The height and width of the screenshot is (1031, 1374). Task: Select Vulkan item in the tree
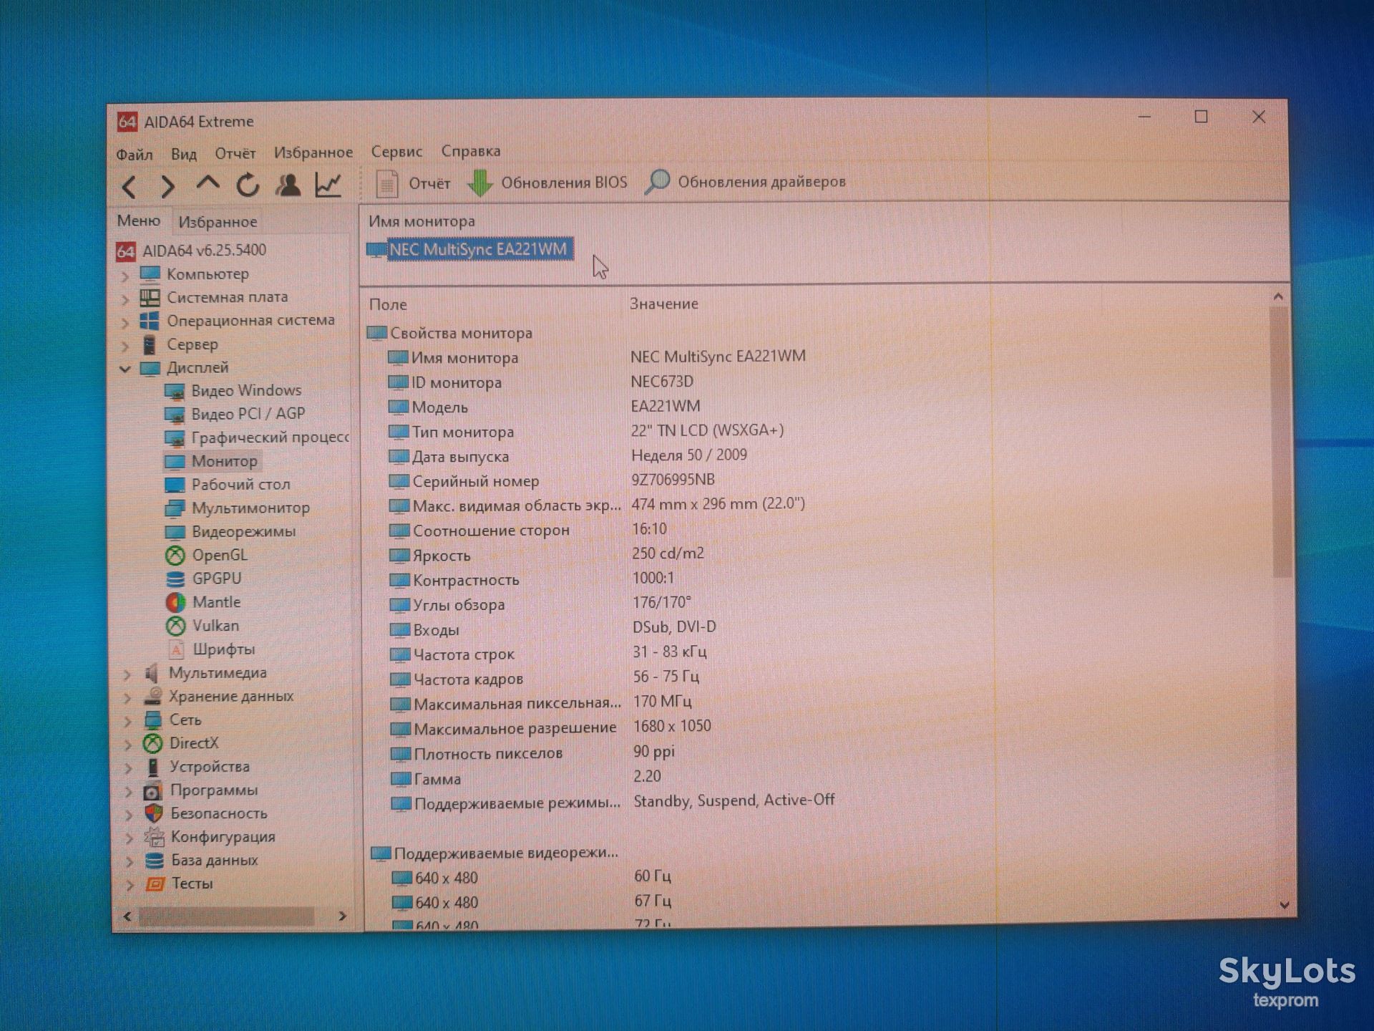coord(203,626)
